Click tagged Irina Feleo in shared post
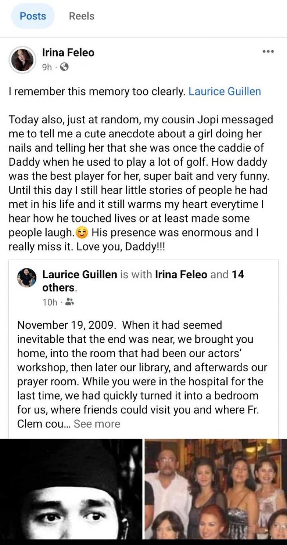The image size is (287, 545). click(x=181, y=275)
